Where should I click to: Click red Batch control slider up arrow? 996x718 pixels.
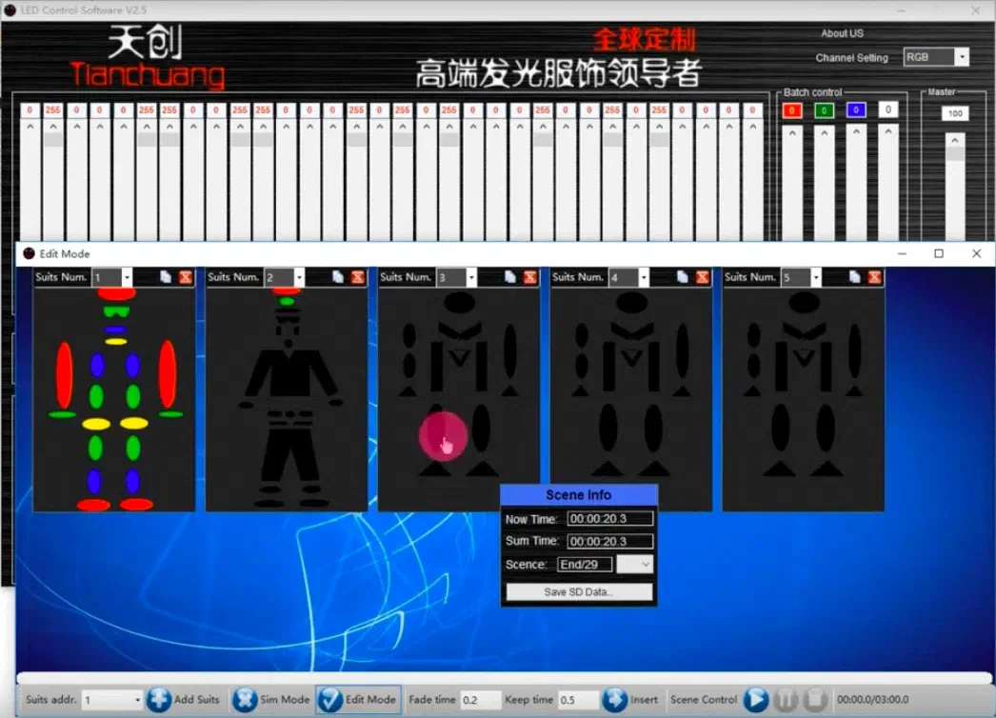coord(792,133)
